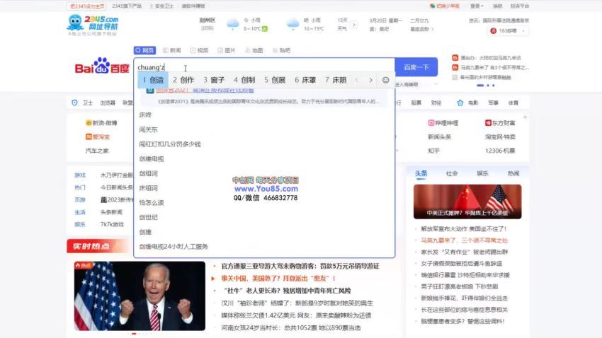Click the 热点 badge on the Biden photo
The height and width of the screenshot is (338, 602).
pyautogui.click(x=84, y=265)
